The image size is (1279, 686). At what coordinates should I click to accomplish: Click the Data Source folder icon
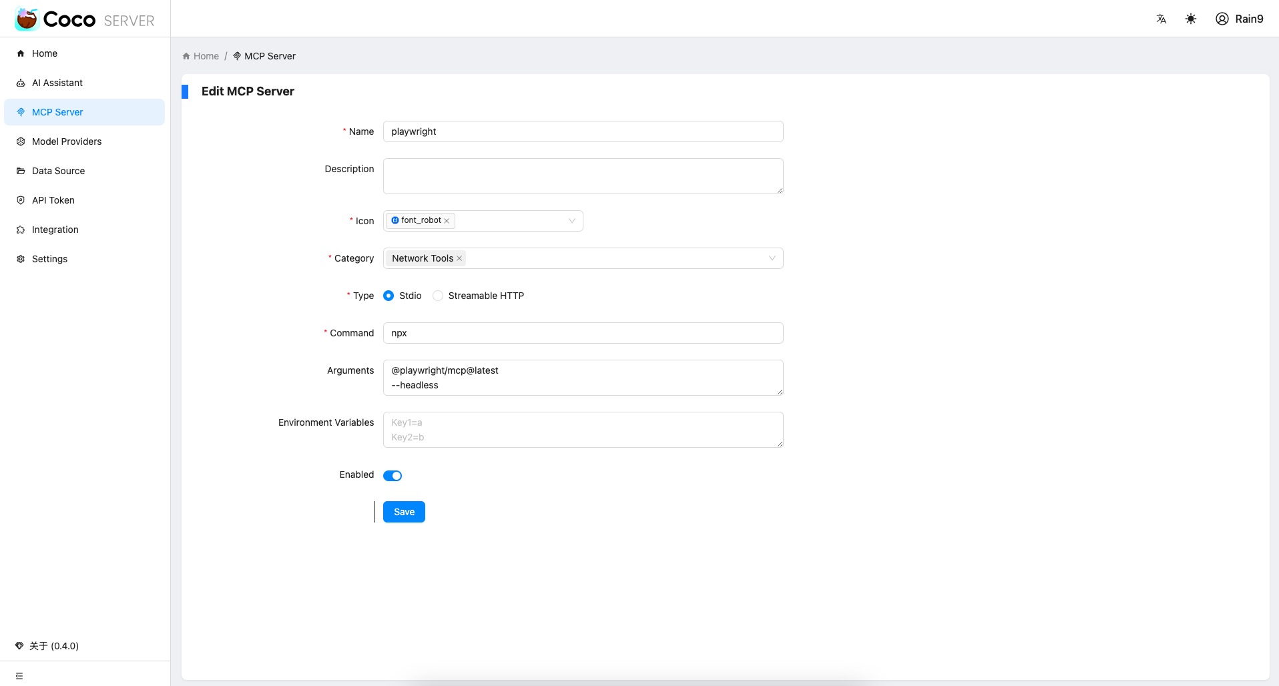tap(21, 171)
